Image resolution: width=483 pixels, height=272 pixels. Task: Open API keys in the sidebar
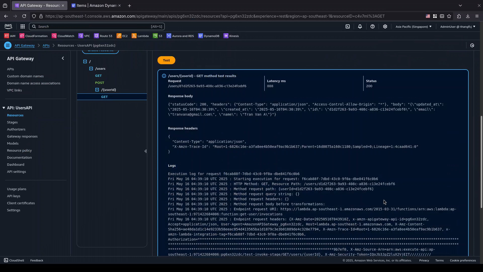(14, 196)
